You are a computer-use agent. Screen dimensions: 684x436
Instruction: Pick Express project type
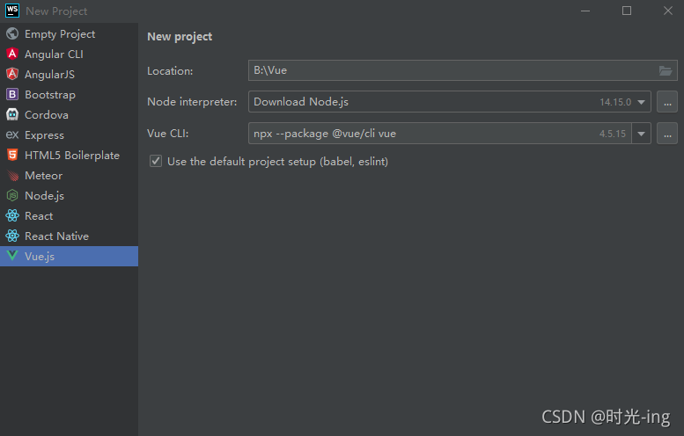pyautogui.click(x=69, y=134)
